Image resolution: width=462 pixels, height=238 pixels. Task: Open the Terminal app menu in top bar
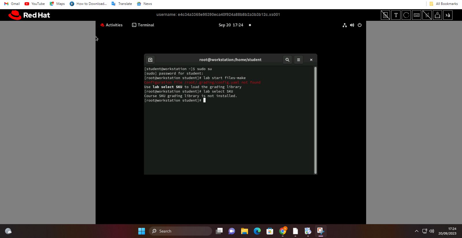tap(143, 25)
